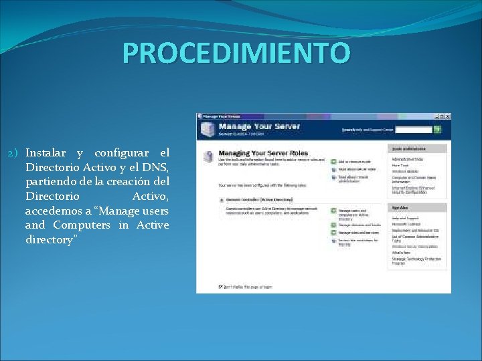This screenshot has width=482, height=361.
Task: Click the Tools and Updates panel header
Action: pos(417,149)
